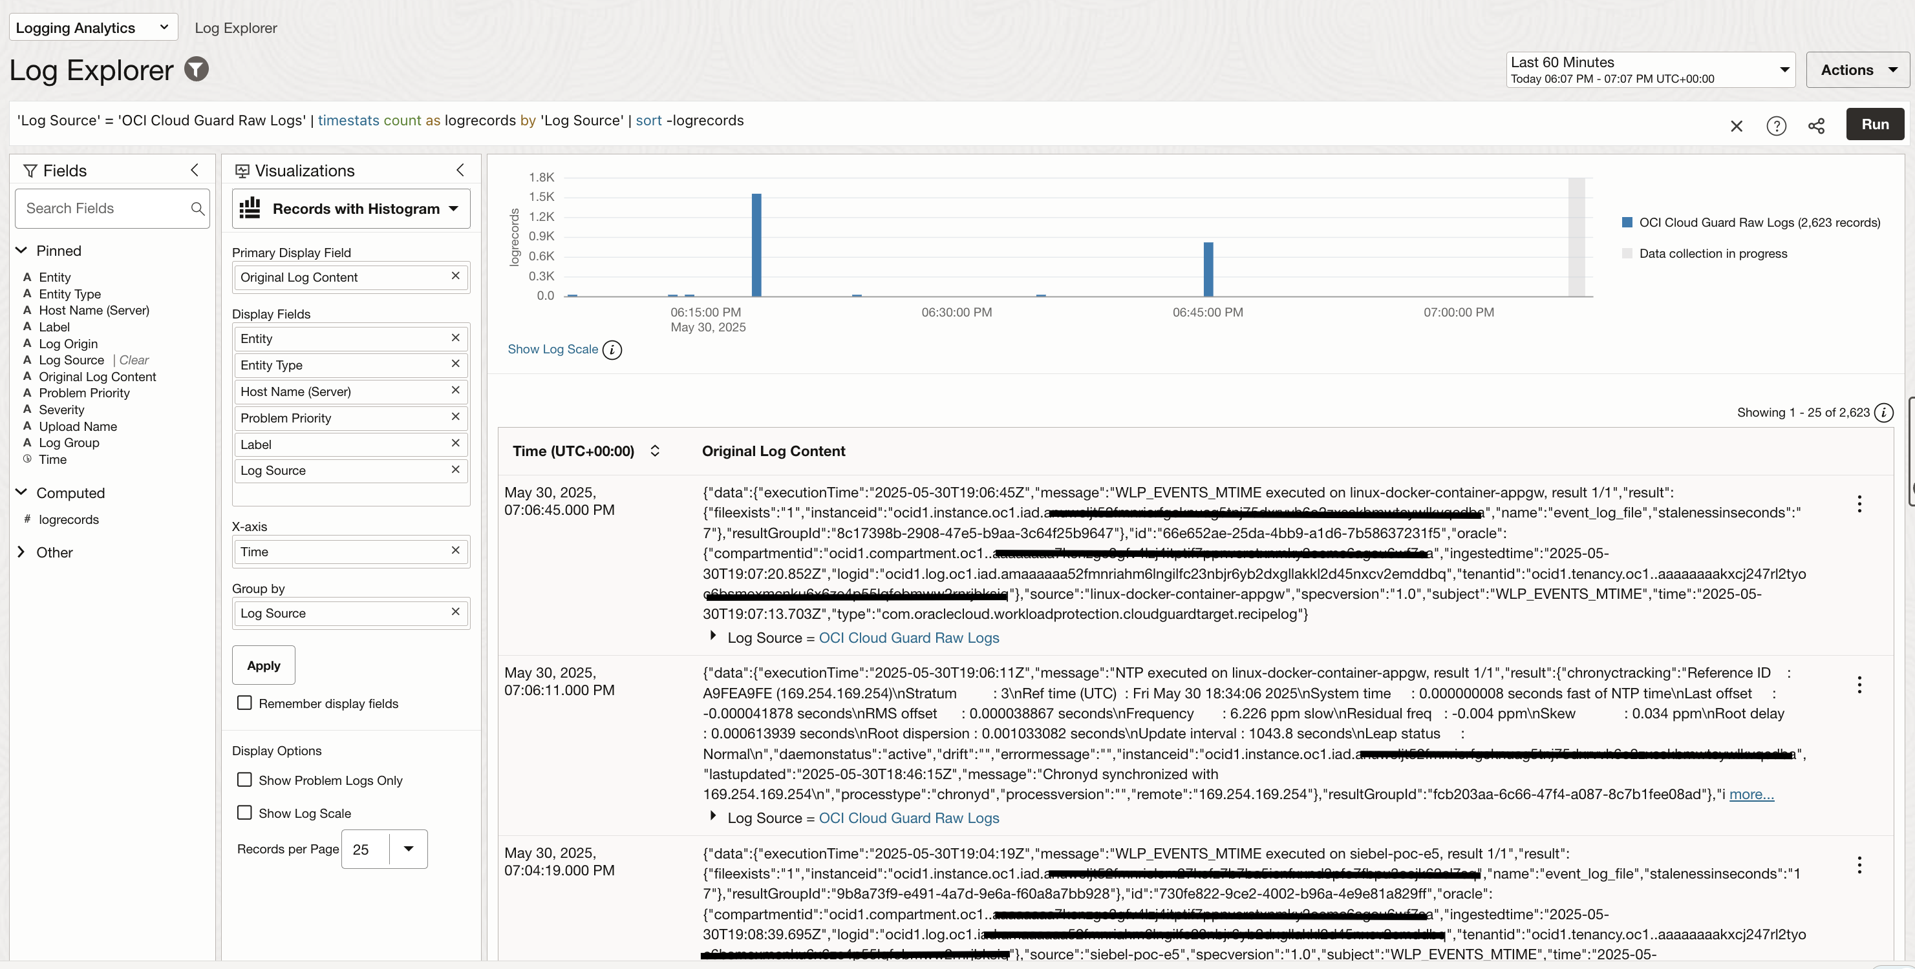
Task: Click OCI Cloud Guard Raw Logs legend swatch
Action: [x=1627, y=222]
